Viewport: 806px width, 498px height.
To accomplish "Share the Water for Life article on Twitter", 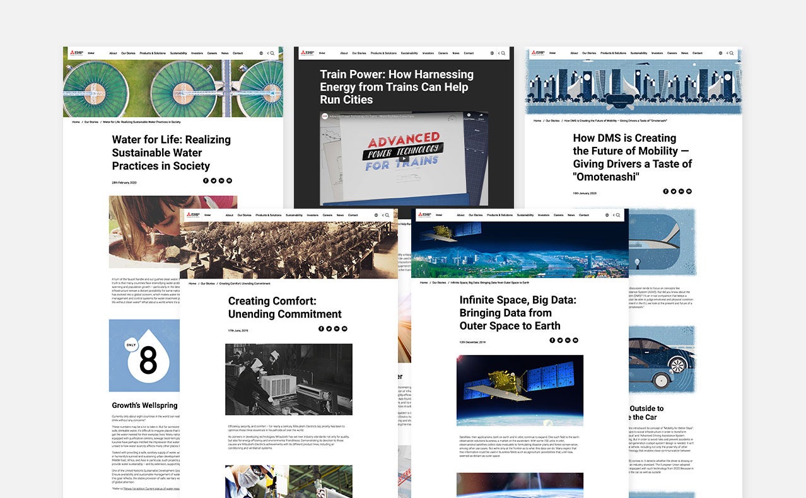I will pos(213,181).
